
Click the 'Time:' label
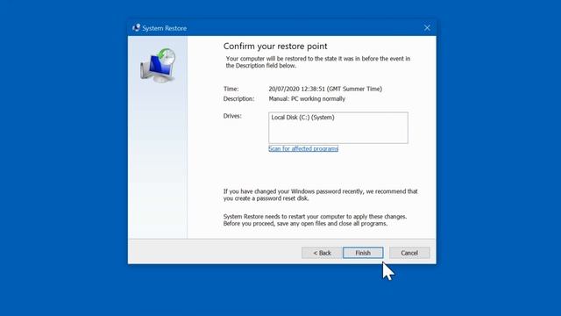pos(231,89)
